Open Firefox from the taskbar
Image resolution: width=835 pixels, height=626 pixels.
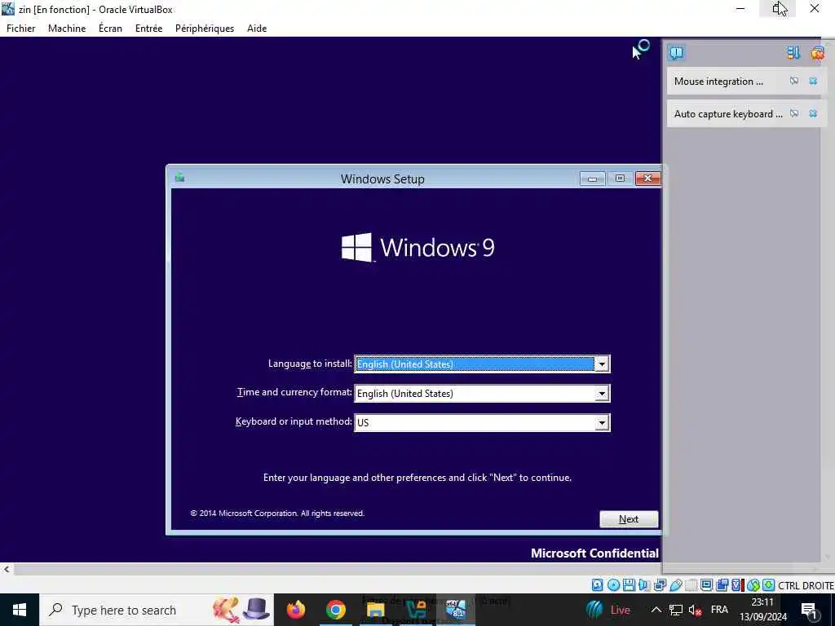[295, 610]
